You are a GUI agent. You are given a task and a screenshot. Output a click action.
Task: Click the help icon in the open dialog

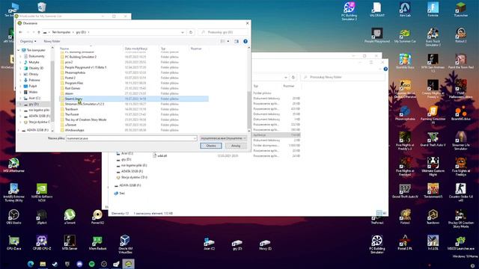(245, 41)
